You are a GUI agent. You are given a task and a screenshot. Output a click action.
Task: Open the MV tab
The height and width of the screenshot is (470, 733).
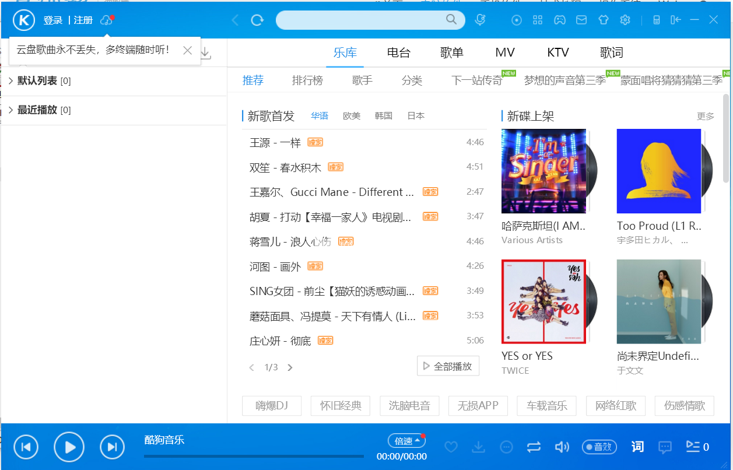coord(505,52)
